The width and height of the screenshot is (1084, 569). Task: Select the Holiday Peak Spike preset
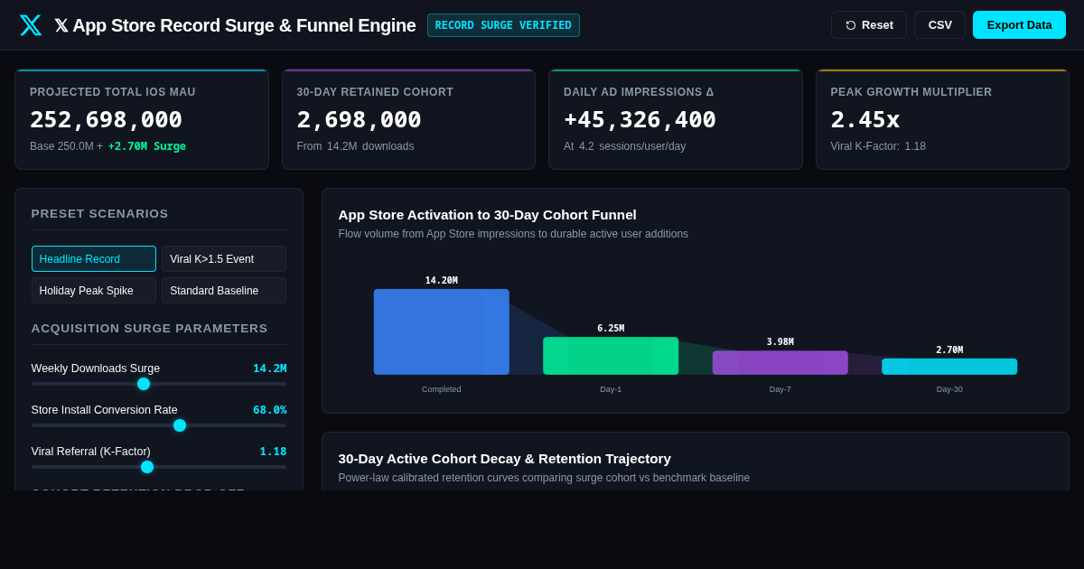[94, 291]
